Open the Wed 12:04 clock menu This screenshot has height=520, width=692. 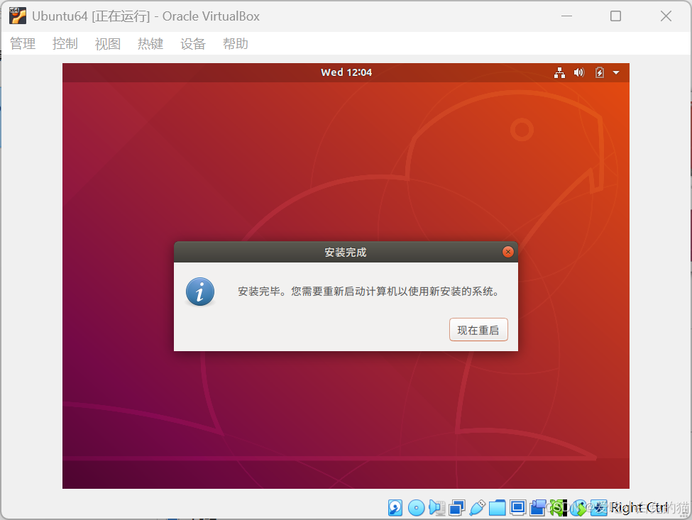tap(346, 72)
